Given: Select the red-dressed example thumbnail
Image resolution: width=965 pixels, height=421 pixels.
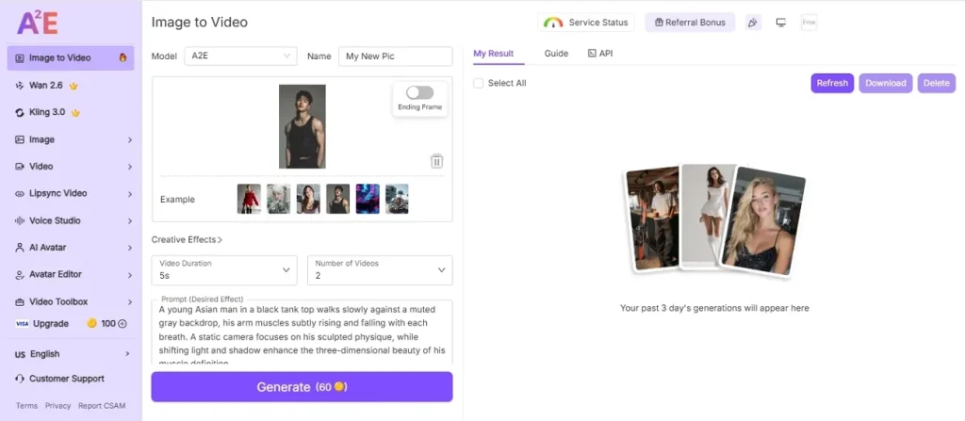Looking at the screenshot, I should coord(249,199).
